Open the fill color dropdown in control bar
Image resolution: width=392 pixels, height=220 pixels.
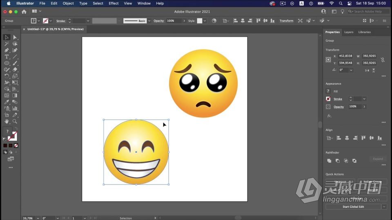[39, 21]
